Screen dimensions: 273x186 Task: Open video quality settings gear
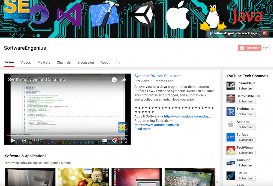pyautogui.click(x=114, y=140)
